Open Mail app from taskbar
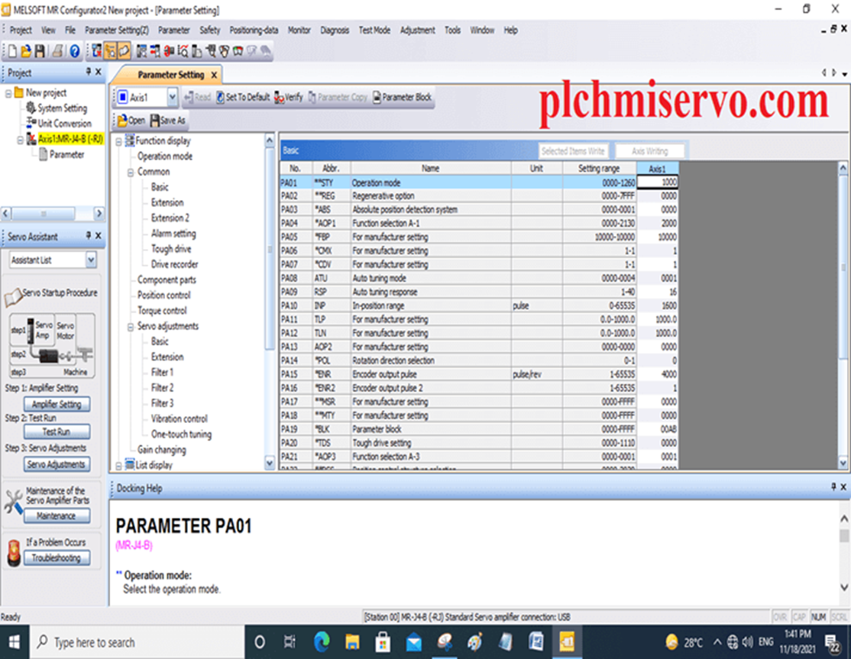 pos(413,643)
